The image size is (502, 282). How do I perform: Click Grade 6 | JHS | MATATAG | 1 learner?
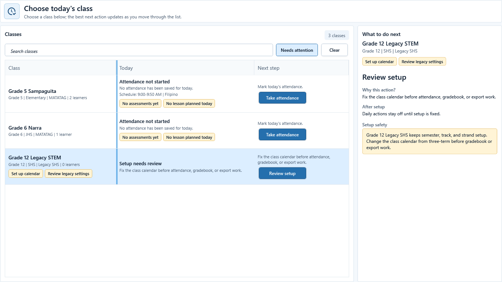click(x=40, y=134)
